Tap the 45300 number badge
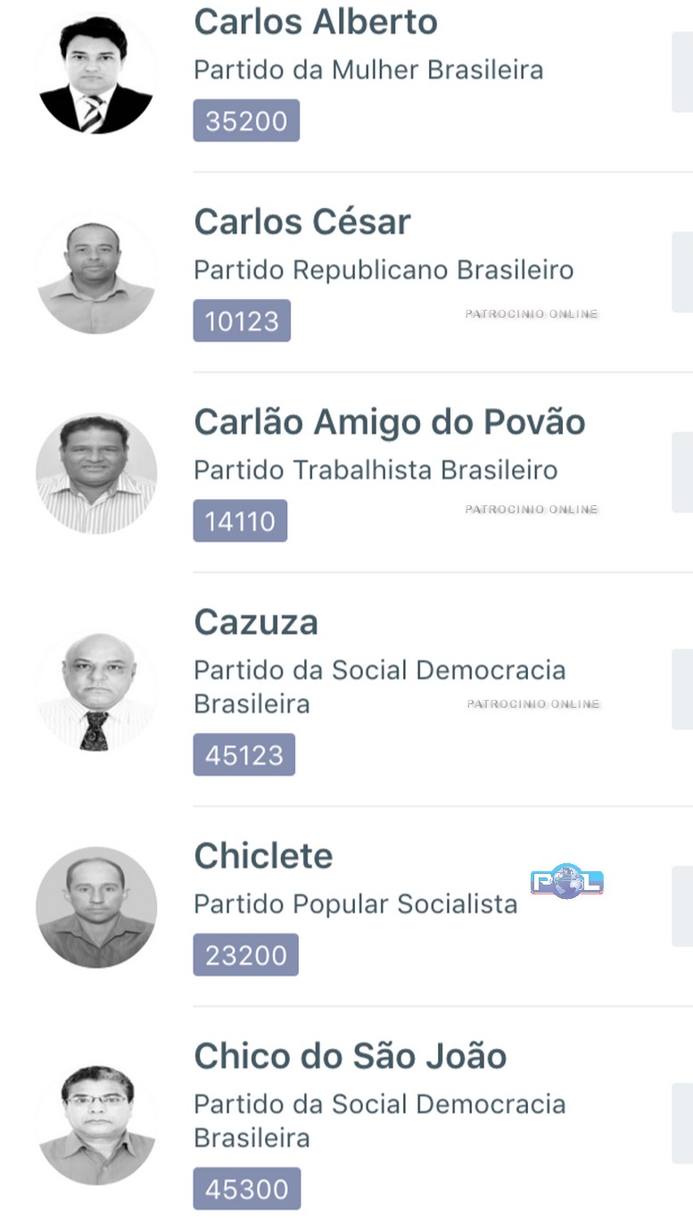Screen dimensions: 693x1222 coord(246,1189)
